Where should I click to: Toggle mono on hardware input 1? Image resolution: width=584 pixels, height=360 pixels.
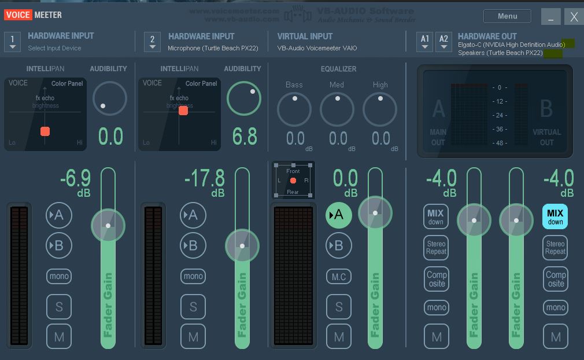(59, 276)
